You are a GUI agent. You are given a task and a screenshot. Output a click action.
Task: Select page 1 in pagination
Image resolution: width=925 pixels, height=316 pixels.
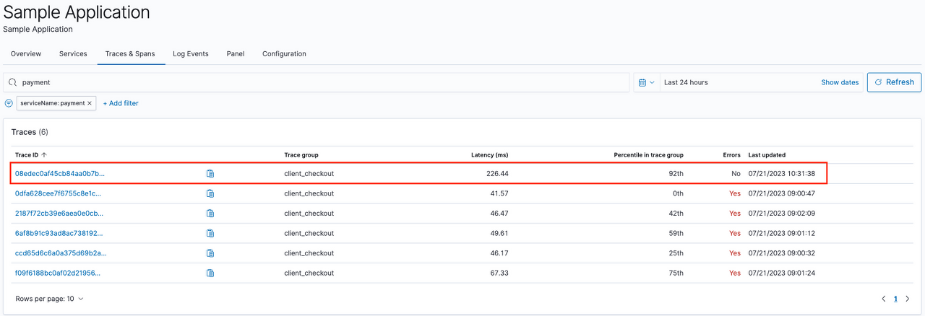coord(895,299)
